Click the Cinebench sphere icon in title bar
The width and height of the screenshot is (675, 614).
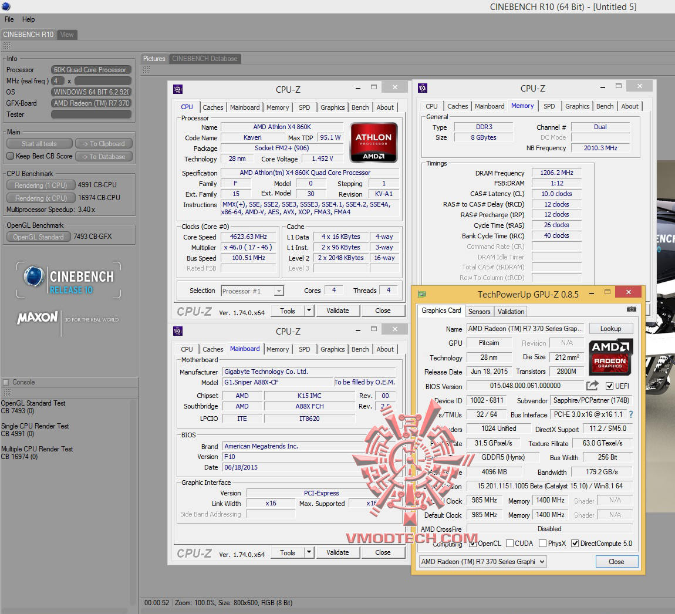coord(6,6)
